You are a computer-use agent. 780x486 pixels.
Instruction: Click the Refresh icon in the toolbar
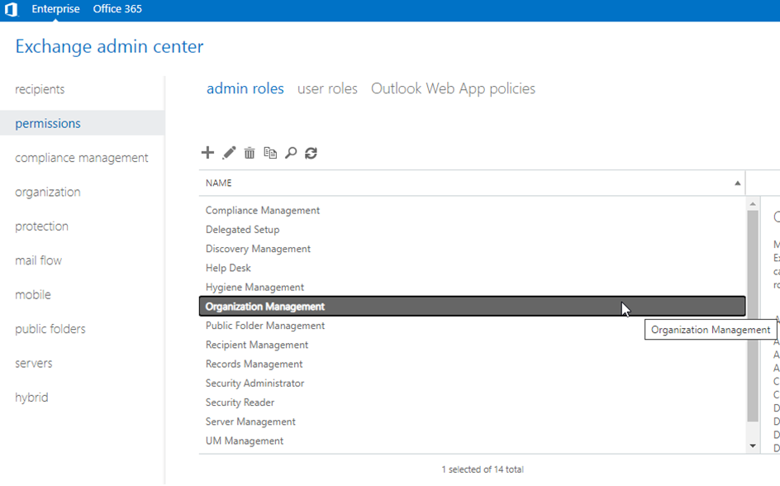(x=312, y=153)
